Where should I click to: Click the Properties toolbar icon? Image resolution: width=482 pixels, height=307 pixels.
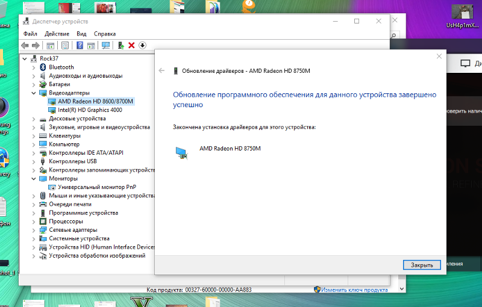[65, 46]
